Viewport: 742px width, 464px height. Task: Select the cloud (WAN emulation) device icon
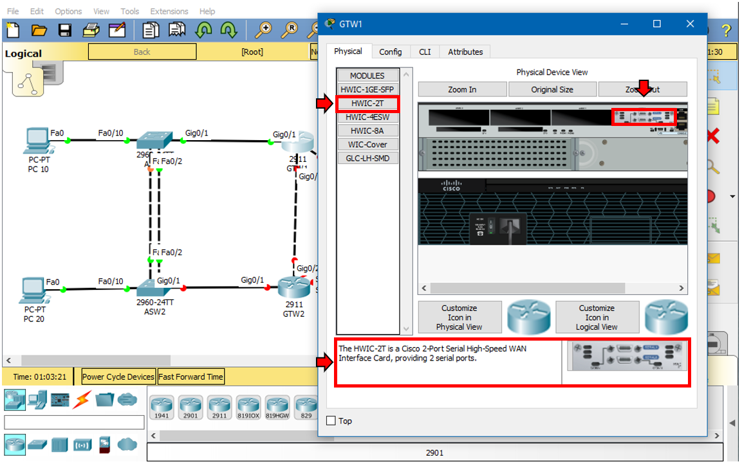coord(127,445)
